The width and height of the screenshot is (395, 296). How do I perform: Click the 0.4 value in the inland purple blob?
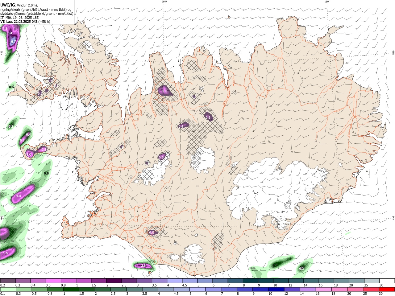point(181,126)
